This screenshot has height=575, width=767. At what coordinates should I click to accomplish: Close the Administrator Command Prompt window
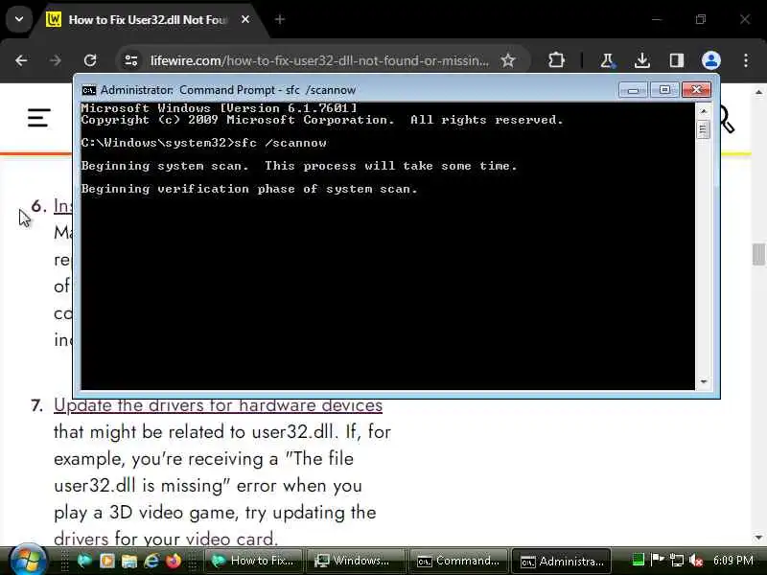pyautogui.click(x=696, y=90)
